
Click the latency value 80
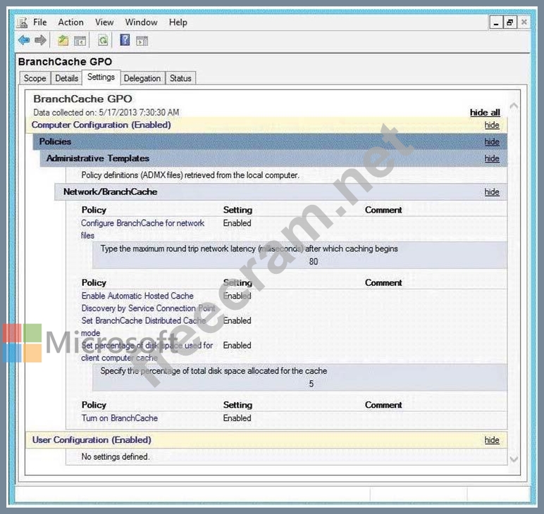[314, 261]
